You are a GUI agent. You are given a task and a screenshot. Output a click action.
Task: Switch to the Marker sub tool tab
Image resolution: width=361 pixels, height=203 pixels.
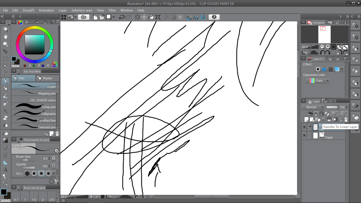coord(46,78)
